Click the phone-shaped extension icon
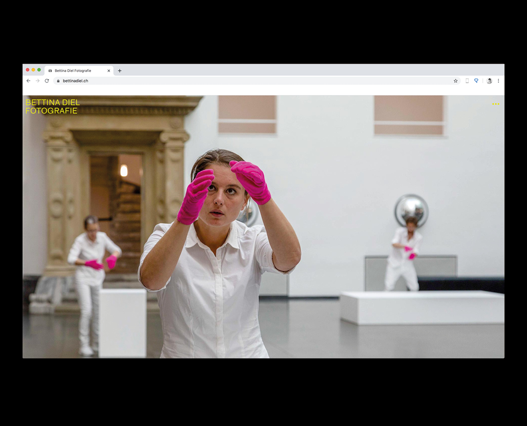This screenshot has width=527, height=426. (467, 81)
